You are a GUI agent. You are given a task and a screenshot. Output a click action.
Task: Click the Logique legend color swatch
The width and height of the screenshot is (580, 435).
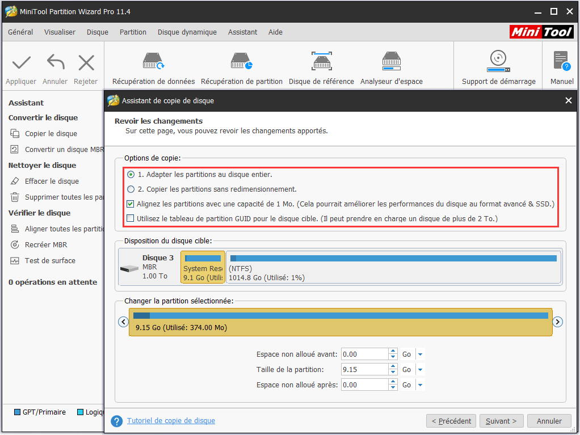tap(80, 412)
